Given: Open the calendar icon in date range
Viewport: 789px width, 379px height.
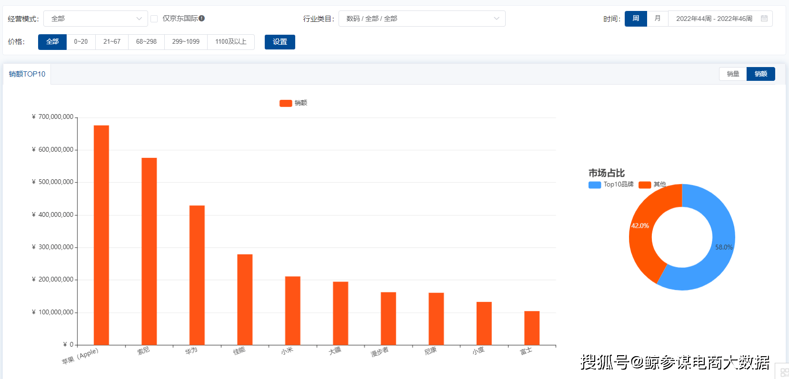Looking at the screenshot, I should click(x=764, y=19).
